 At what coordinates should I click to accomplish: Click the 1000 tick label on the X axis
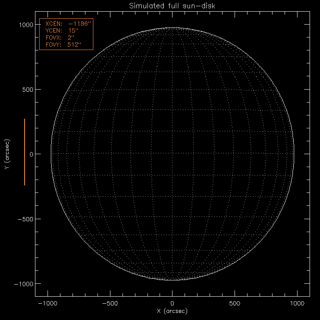point(297,304)
